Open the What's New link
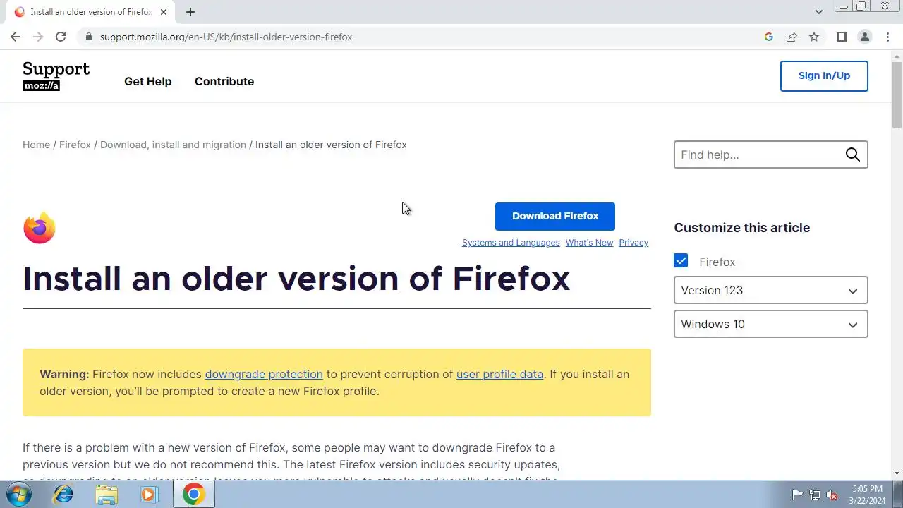Screen dimensions: 903x508 pyautogui.click(x=589, y=243)
